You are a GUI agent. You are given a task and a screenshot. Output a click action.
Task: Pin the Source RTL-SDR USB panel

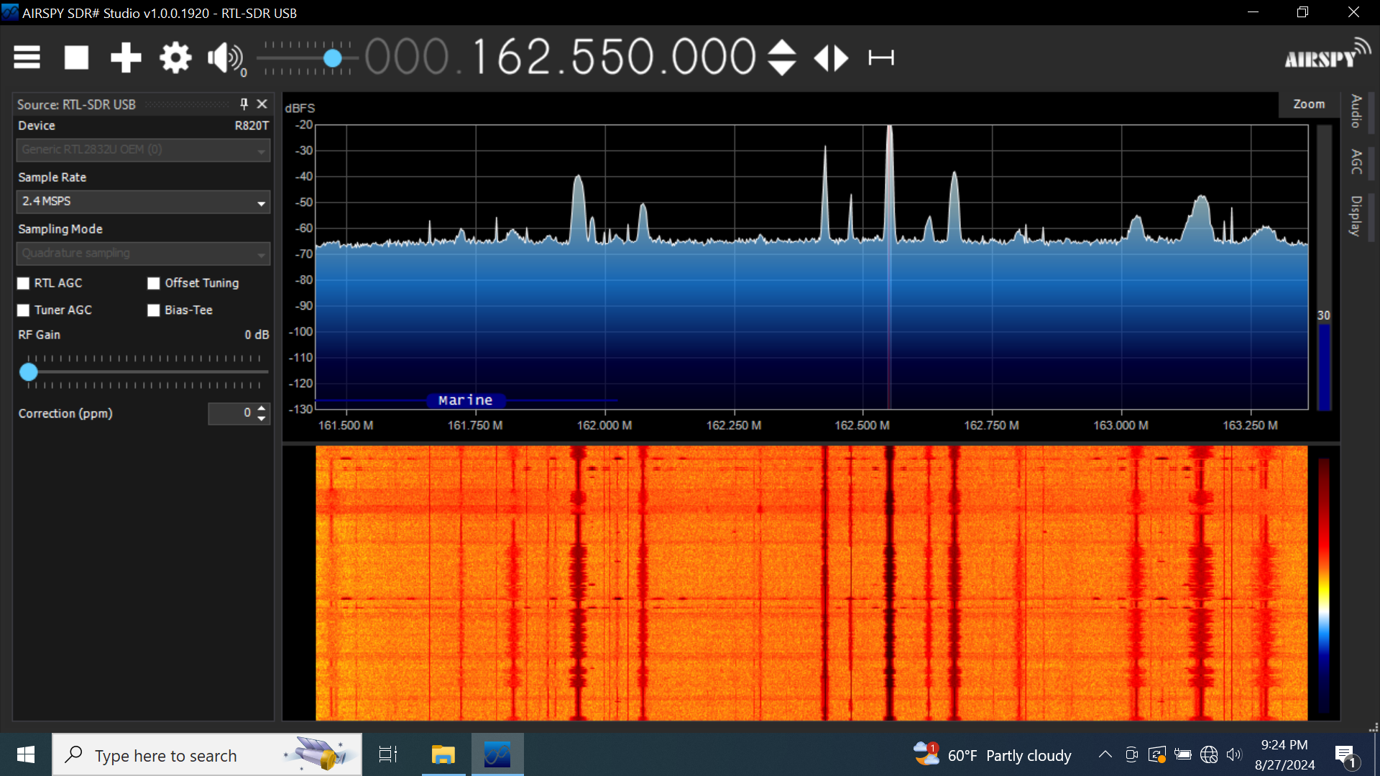(x=244, y=104)
